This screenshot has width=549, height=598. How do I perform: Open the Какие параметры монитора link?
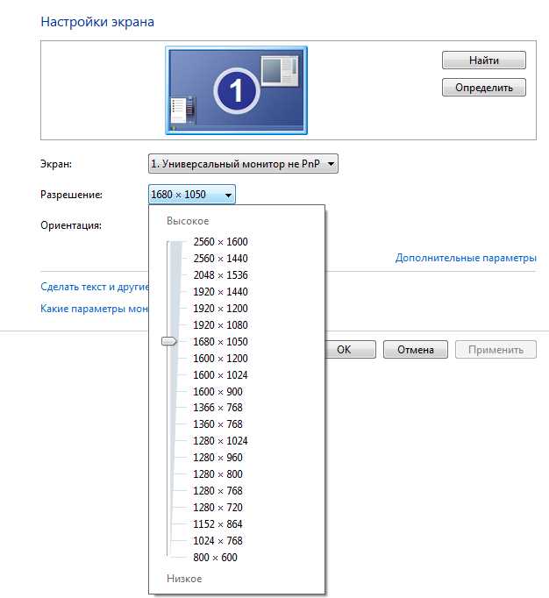click(95, 309)
